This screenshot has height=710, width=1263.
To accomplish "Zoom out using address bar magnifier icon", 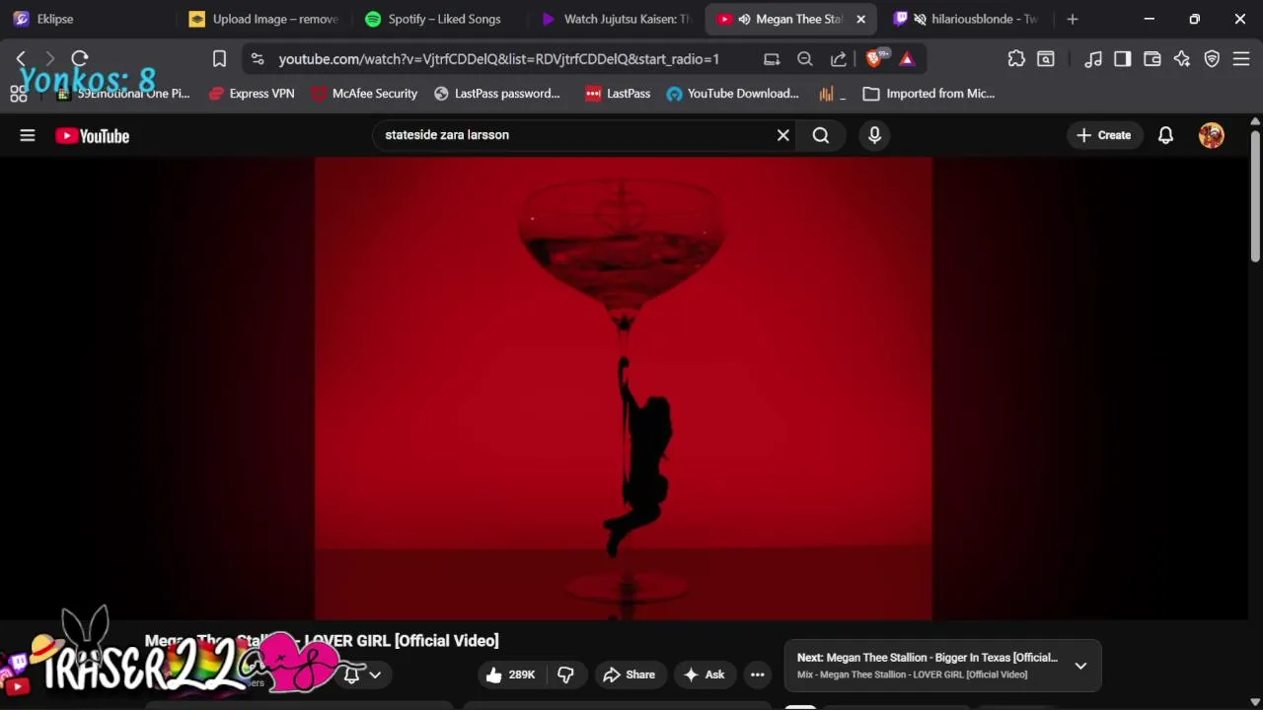I will pos(805,59).
